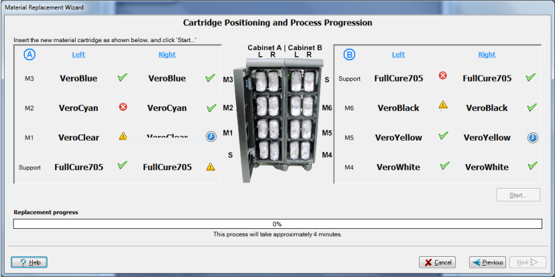Screen dimensions: 555x277
Task: Open the Left column link in Cabinet B
Action: point(398,55)
